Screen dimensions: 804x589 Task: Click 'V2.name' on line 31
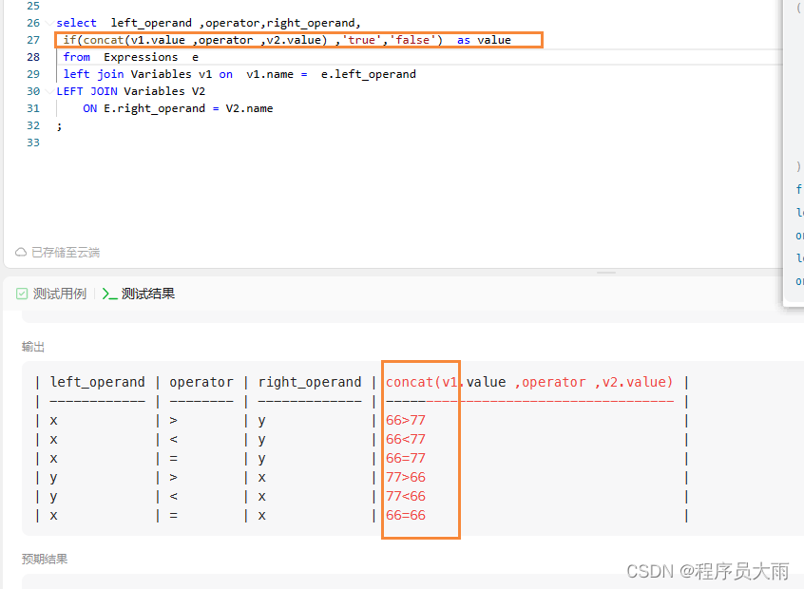click(x=249, y=108)
